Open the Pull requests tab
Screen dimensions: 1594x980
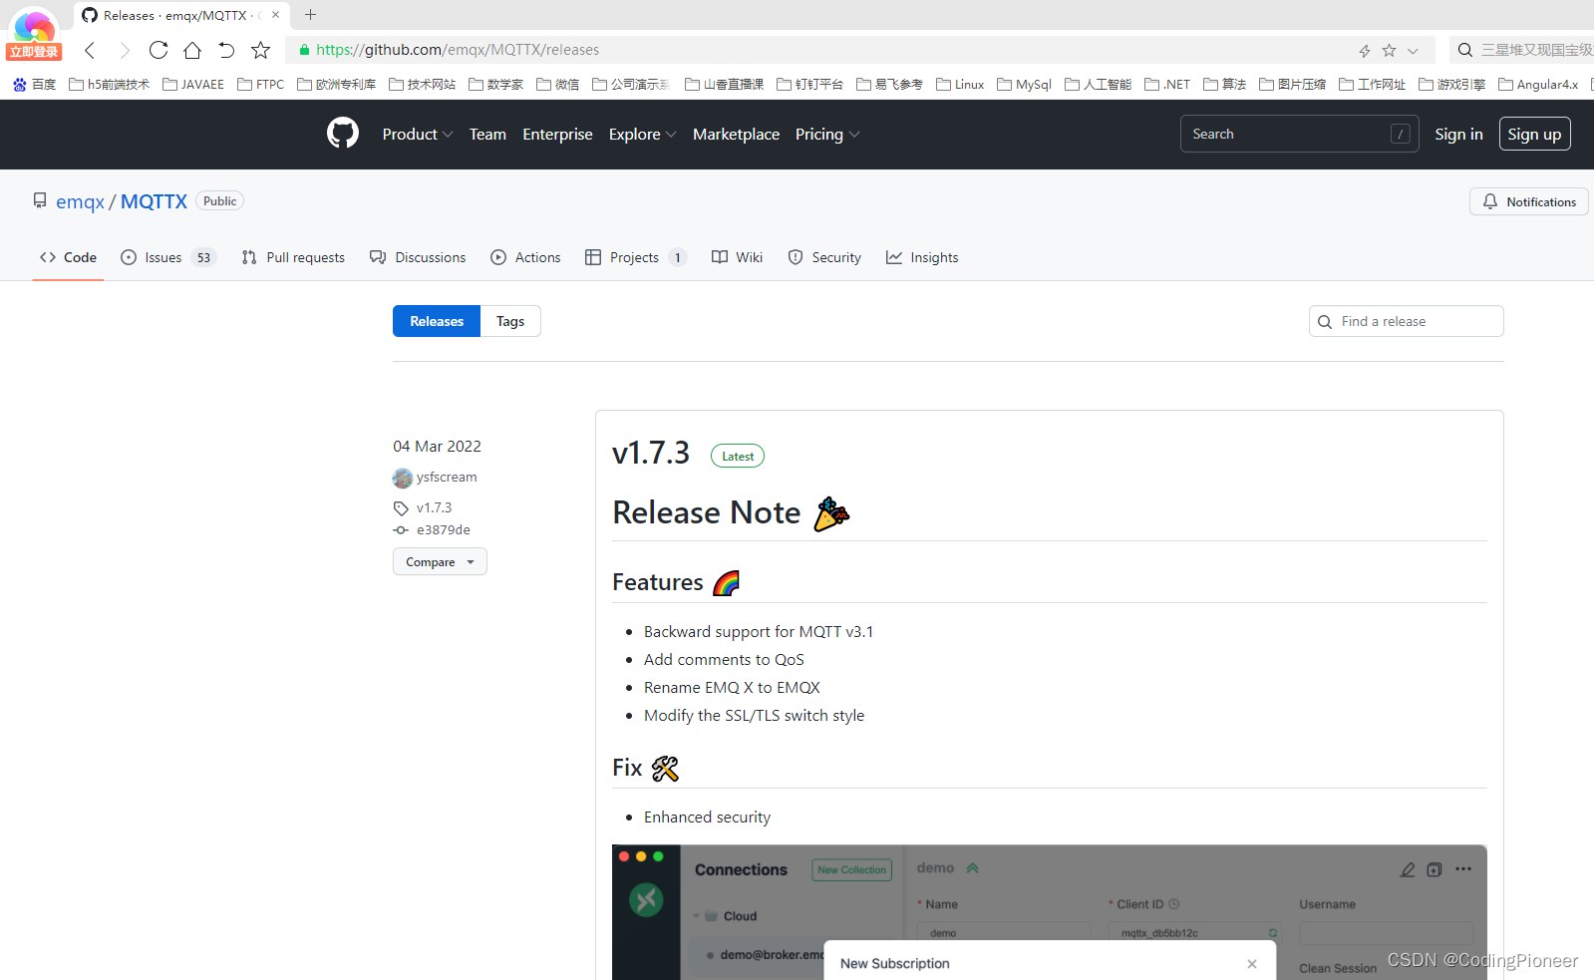[293, 257]
